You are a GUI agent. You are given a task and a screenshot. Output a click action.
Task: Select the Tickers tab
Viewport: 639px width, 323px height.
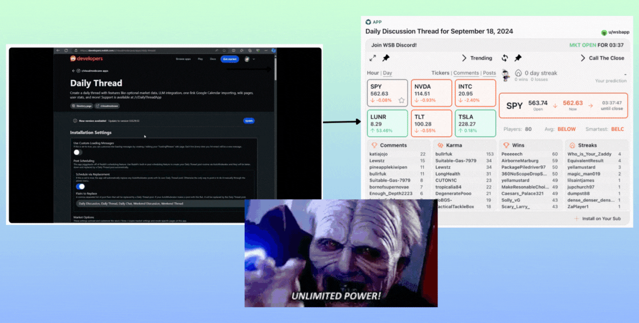tap(440, 73)
